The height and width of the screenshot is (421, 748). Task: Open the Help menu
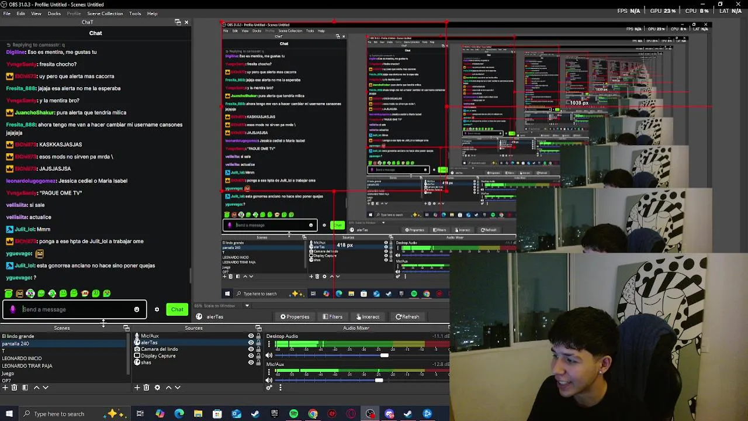(153, 13)
